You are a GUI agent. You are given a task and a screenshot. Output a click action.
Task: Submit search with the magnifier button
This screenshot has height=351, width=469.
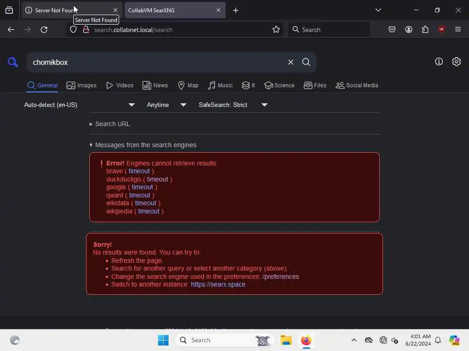[x=306, y=62]
